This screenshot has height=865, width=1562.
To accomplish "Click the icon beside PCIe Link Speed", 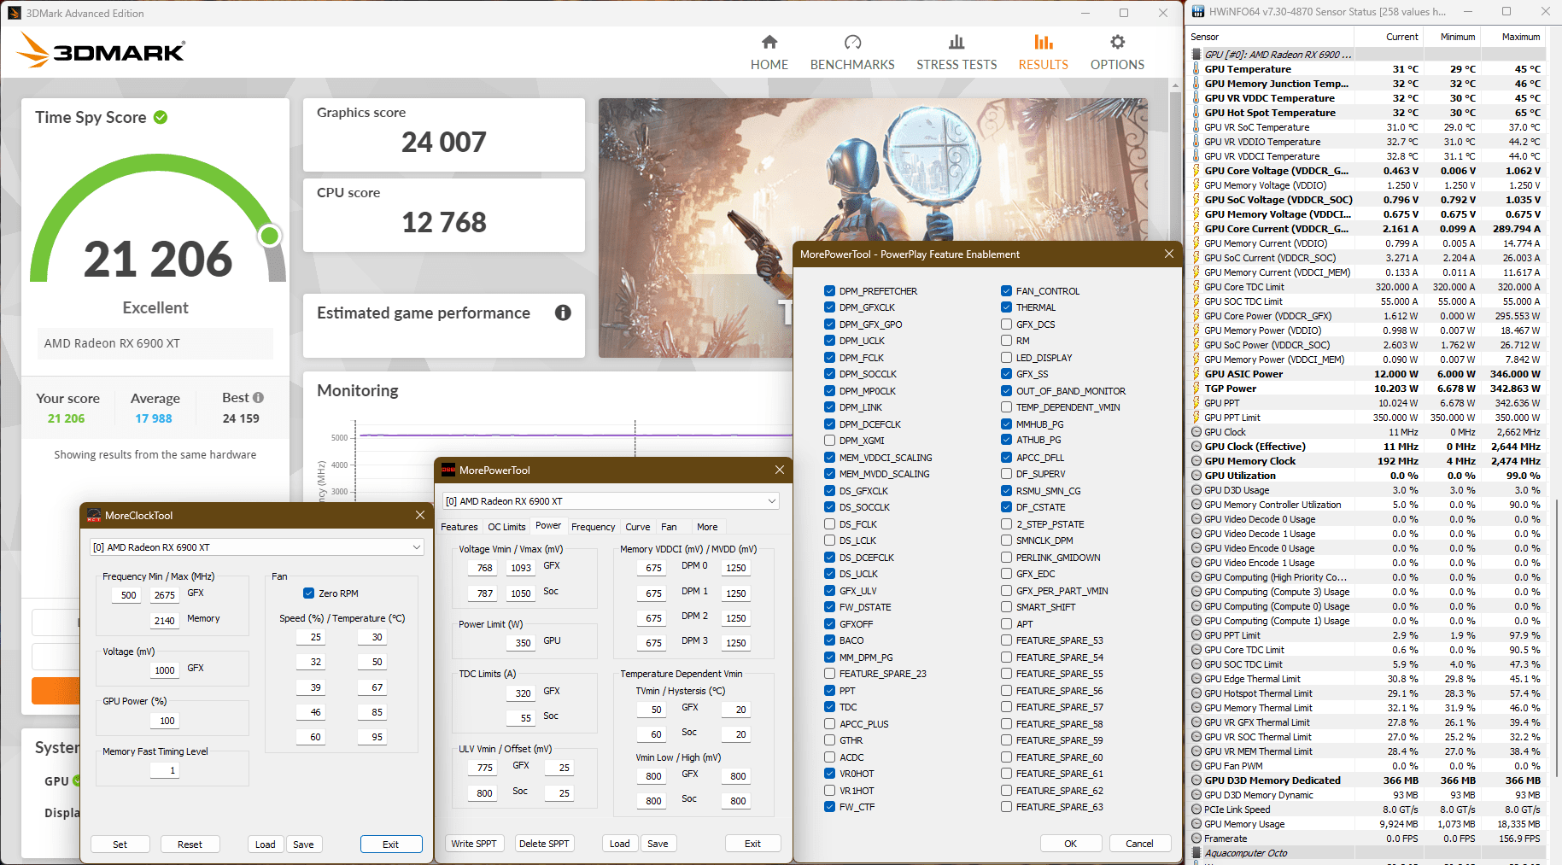I will (1196, 809).
